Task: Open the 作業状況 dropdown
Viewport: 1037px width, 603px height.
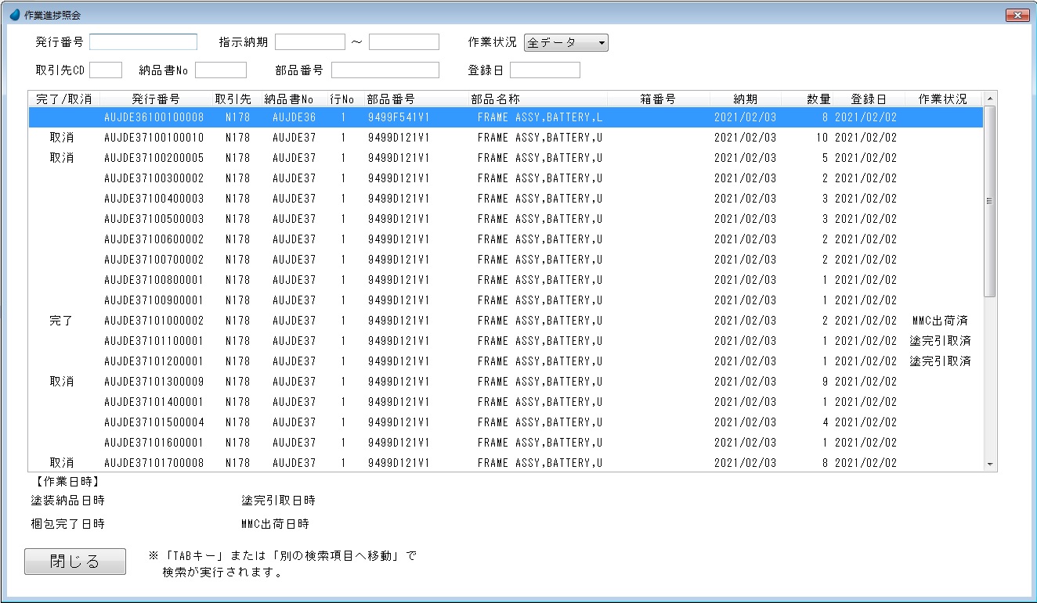Action: click(565, 43)
